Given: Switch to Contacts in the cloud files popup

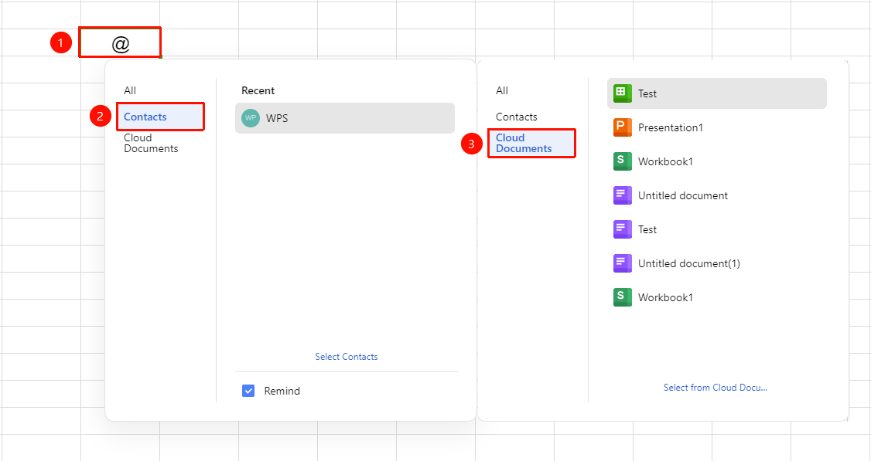Looking at the screenshot, I should 517,117.
